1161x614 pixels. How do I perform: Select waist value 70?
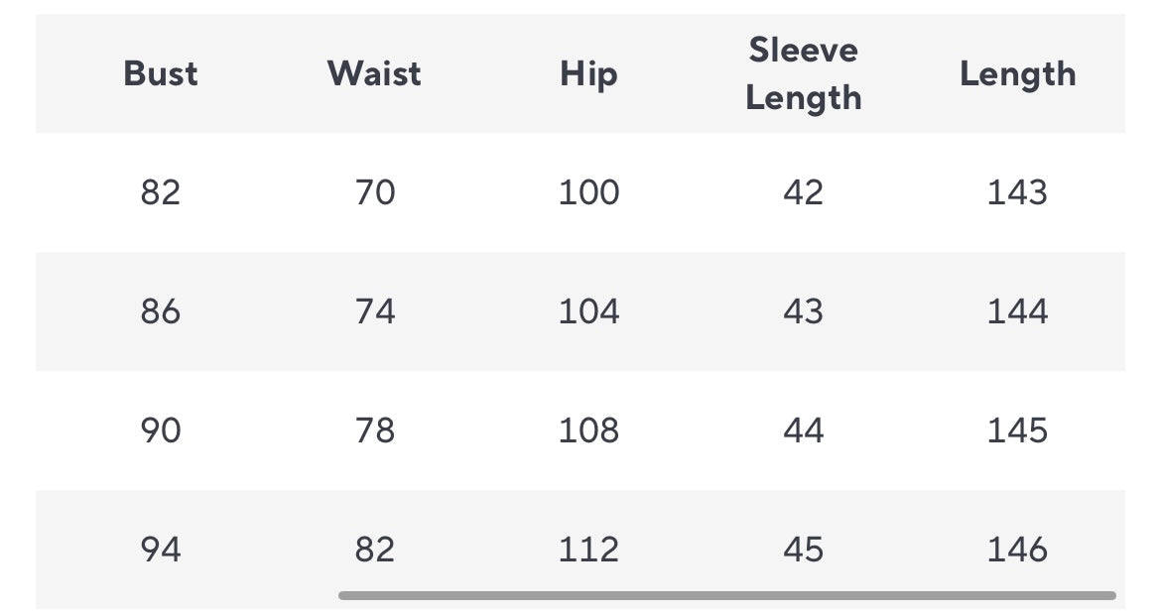(x=375, y=192)
